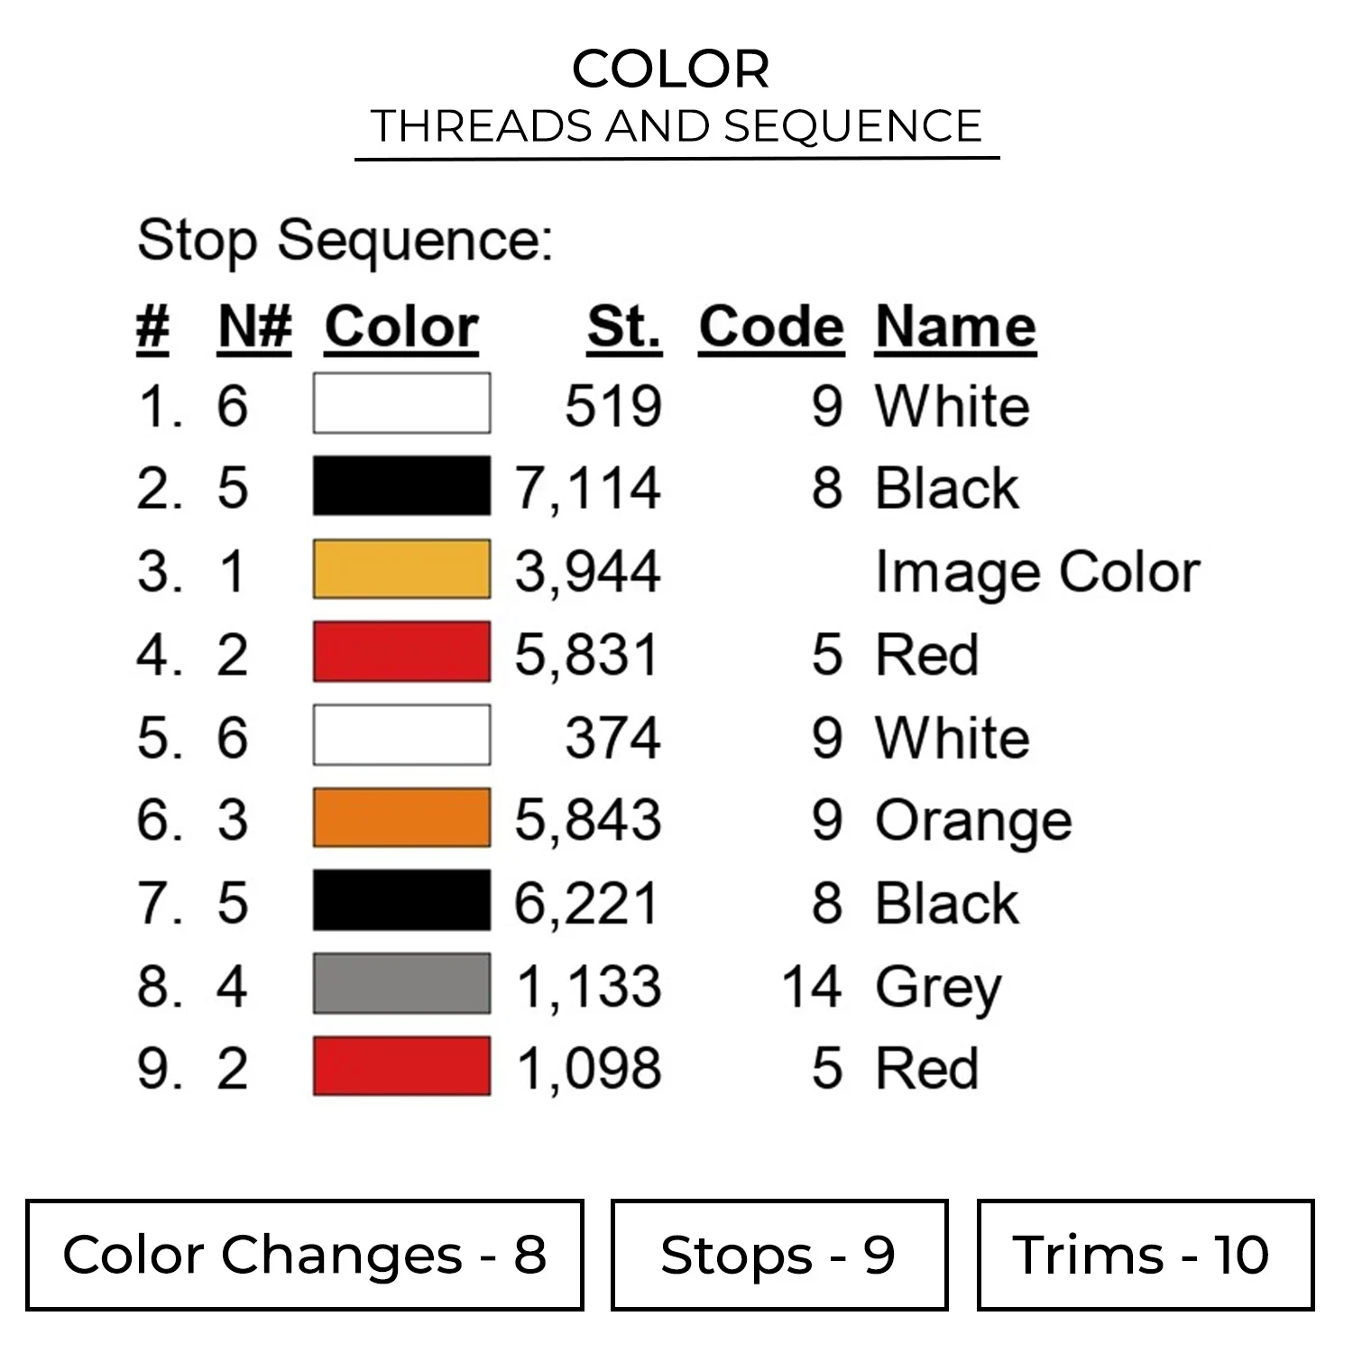Click the Threads and Sequence heading

tap(676, 126)
